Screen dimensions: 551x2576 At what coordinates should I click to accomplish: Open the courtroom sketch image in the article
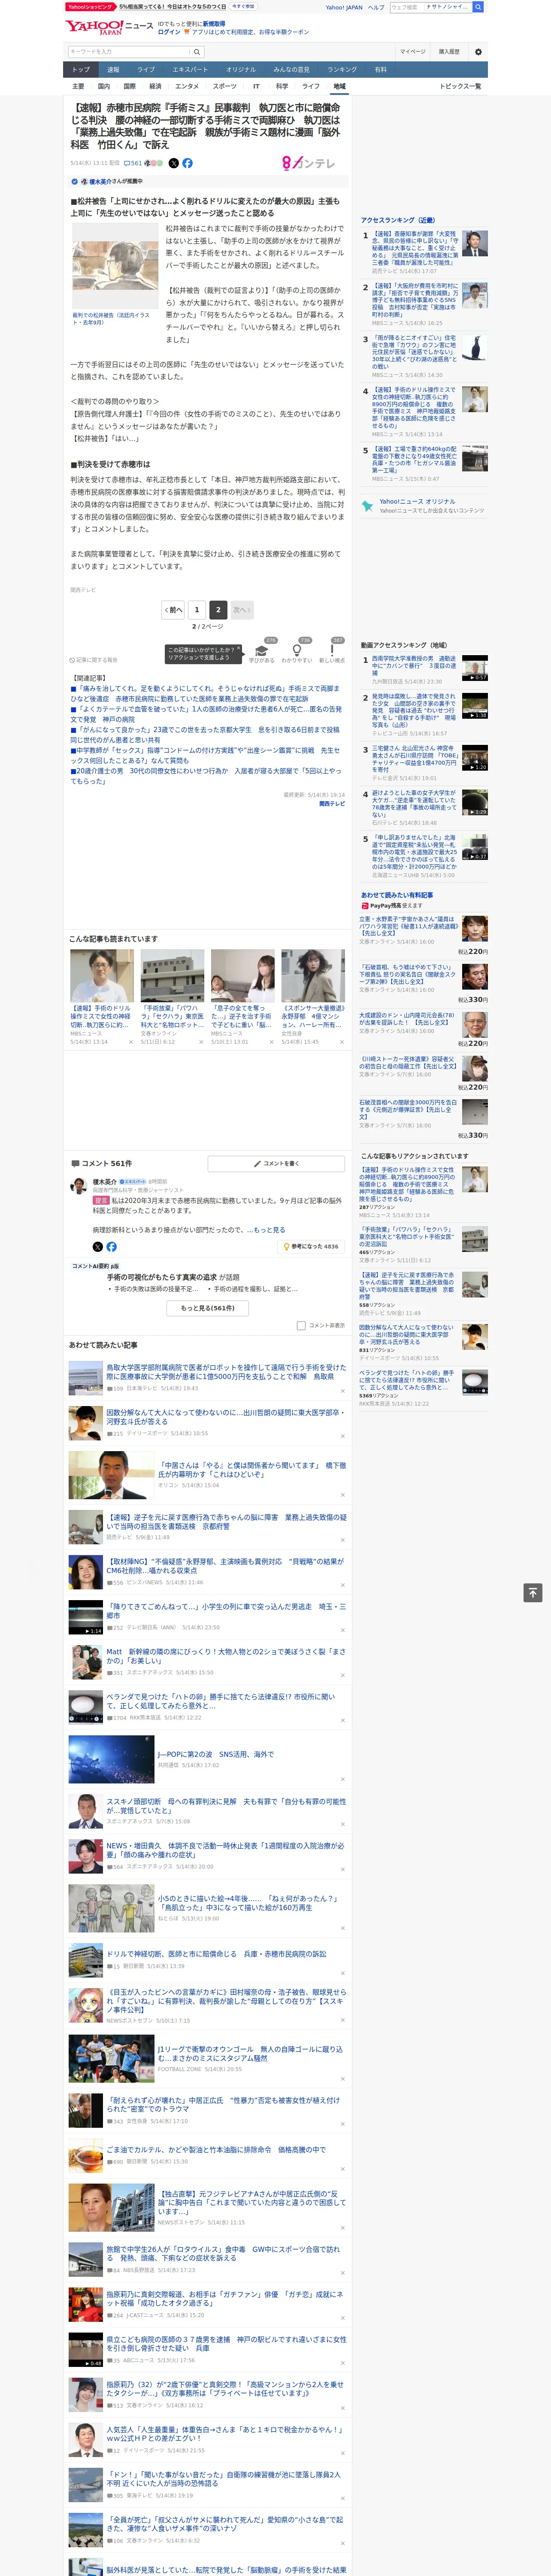(x=114, y=266)
